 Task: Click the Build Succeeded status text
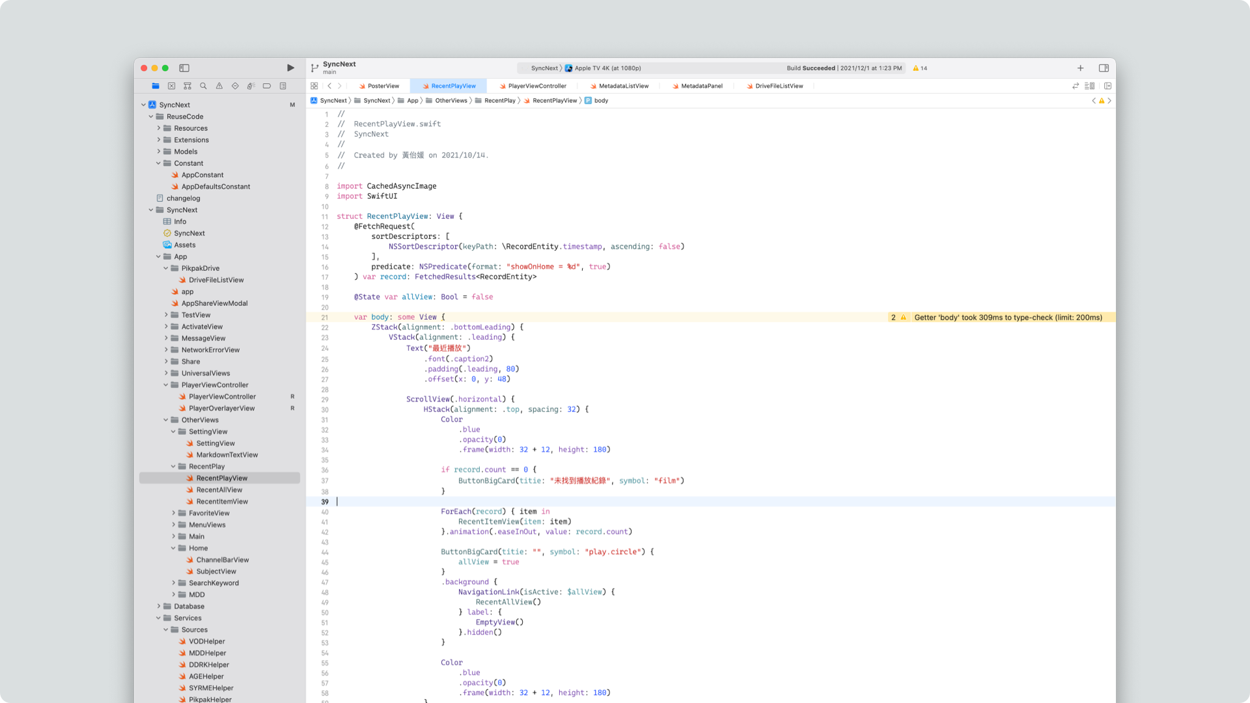[x=810, y=68]
